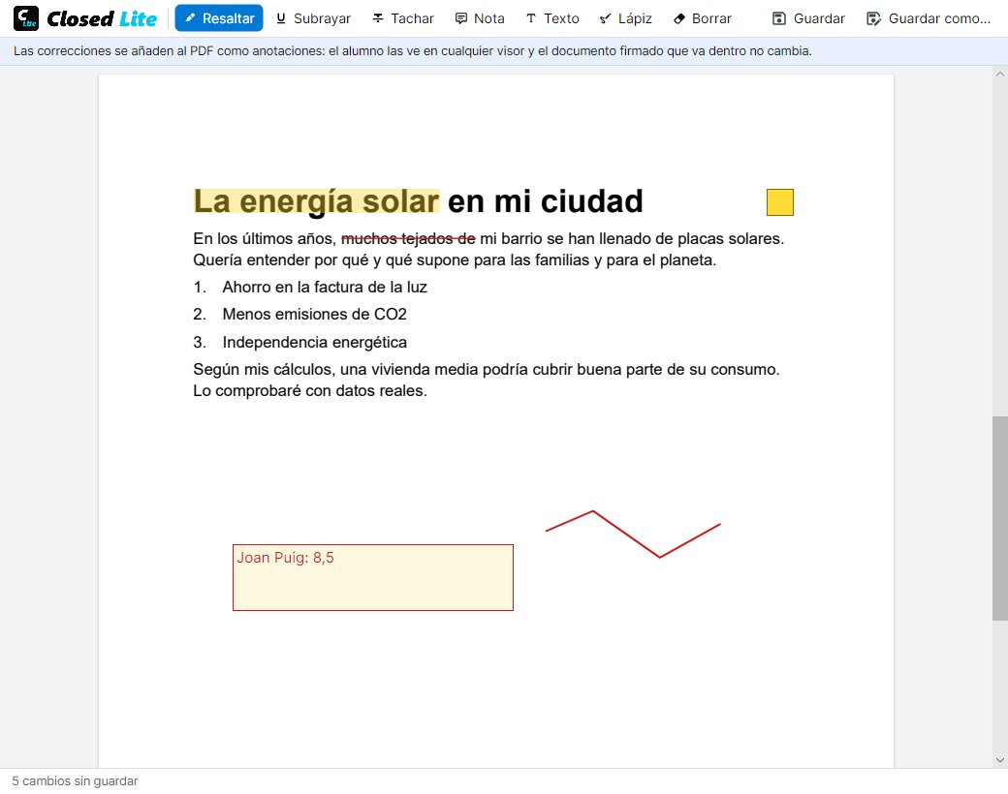Click the list item "Menos emisiones de CO2"
Viewport: 1008px width, 794px height.
tap(314, 314)
